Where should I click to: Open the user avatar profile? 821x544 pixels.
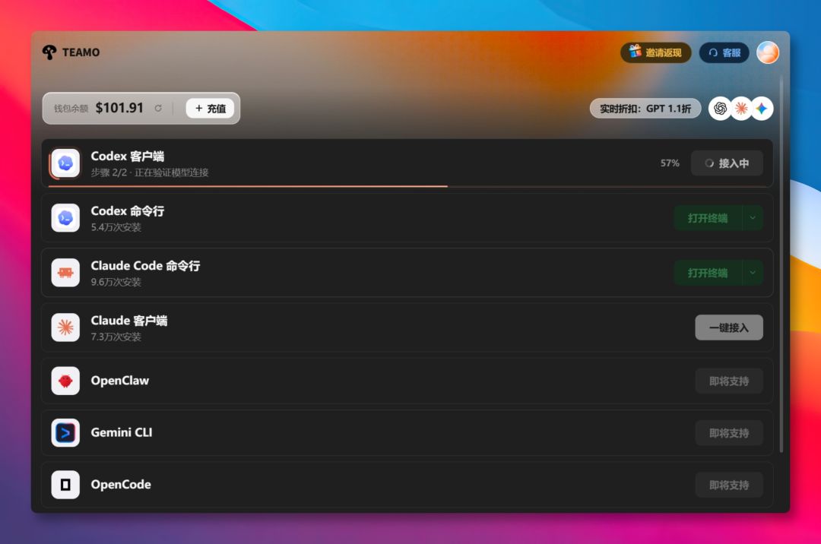click(x=768, y=52)
